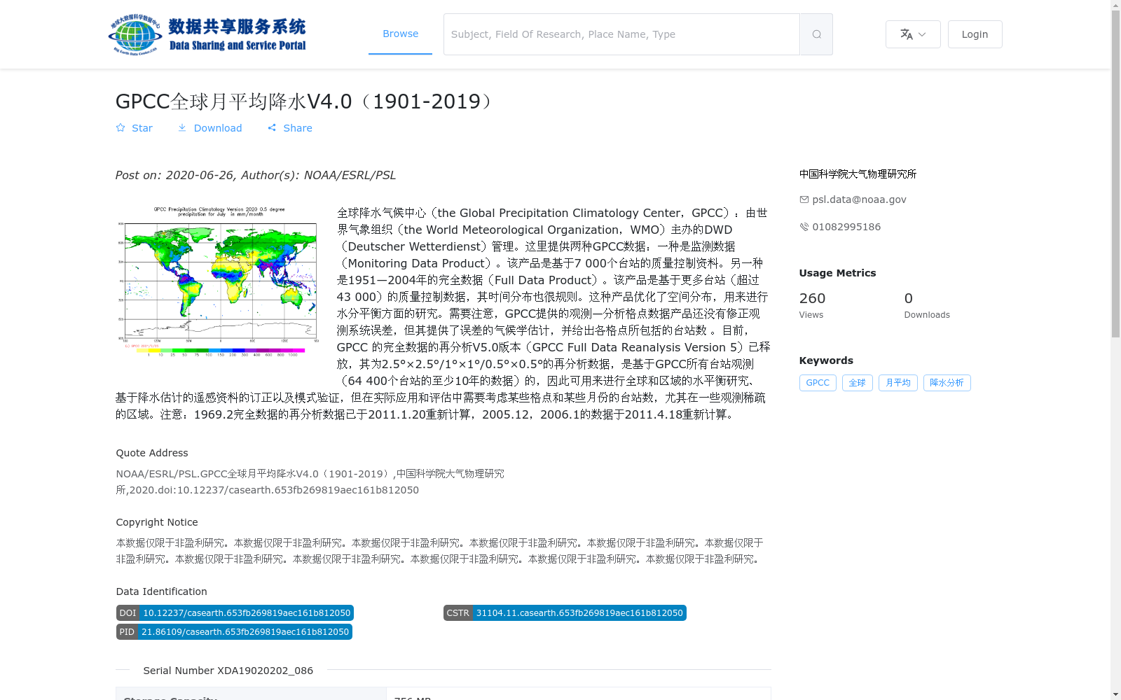
Task: Click the psl.data@noaa.gov email address
Action: click(859, 199)
